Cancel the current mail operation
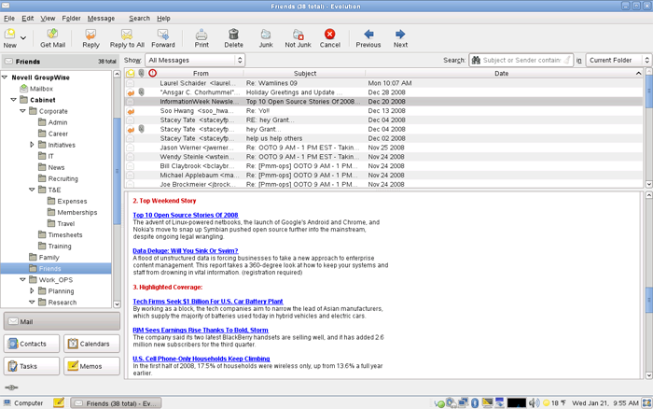 coord(330,38)
